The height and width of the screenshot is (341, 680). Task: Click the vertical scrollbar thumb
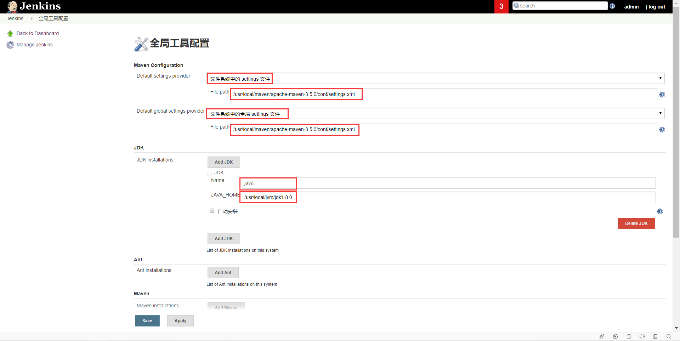tap(676, 122)
